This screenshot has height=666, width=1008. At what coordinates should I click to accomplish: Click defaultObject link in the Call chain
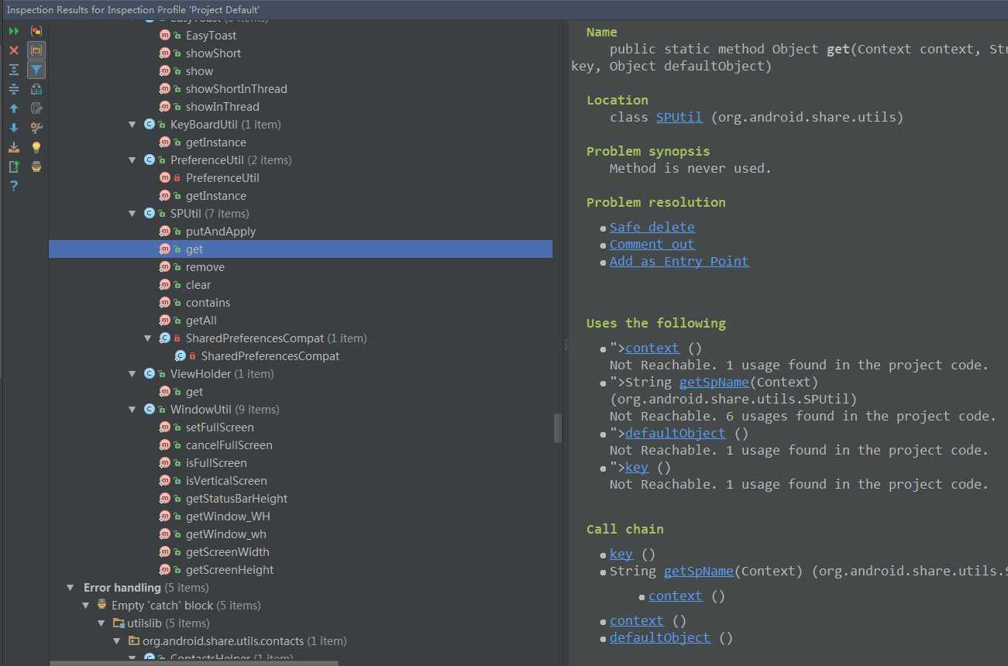point(660,637)
